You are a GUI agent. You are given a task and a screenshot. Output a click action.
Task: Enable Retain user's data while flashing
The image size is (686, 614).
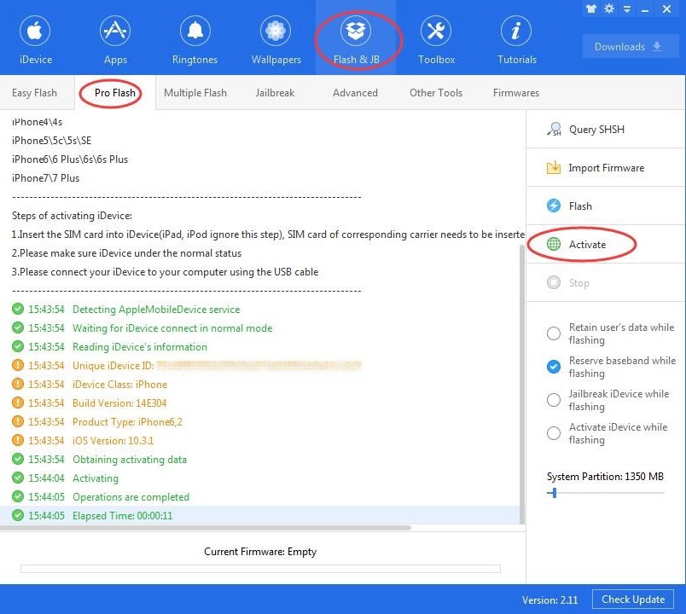554,333
